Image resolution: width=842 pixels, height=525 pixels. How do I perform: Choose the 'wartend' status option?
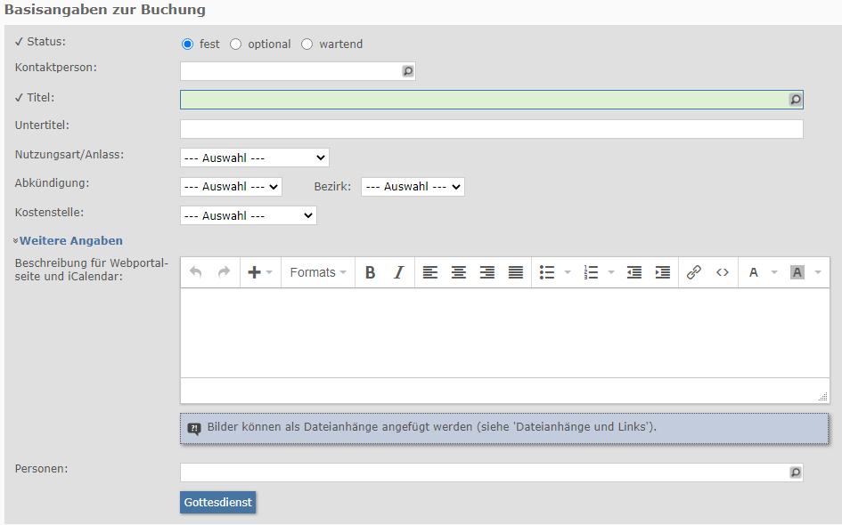(x=307, y=44)
